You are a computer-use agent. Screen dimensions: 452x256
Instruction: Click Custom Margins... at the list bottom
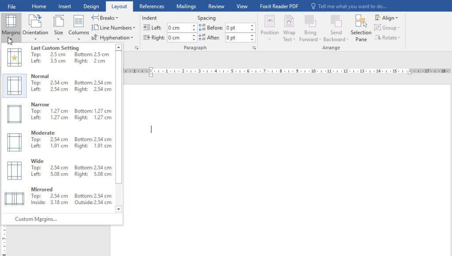coord(36,219)
